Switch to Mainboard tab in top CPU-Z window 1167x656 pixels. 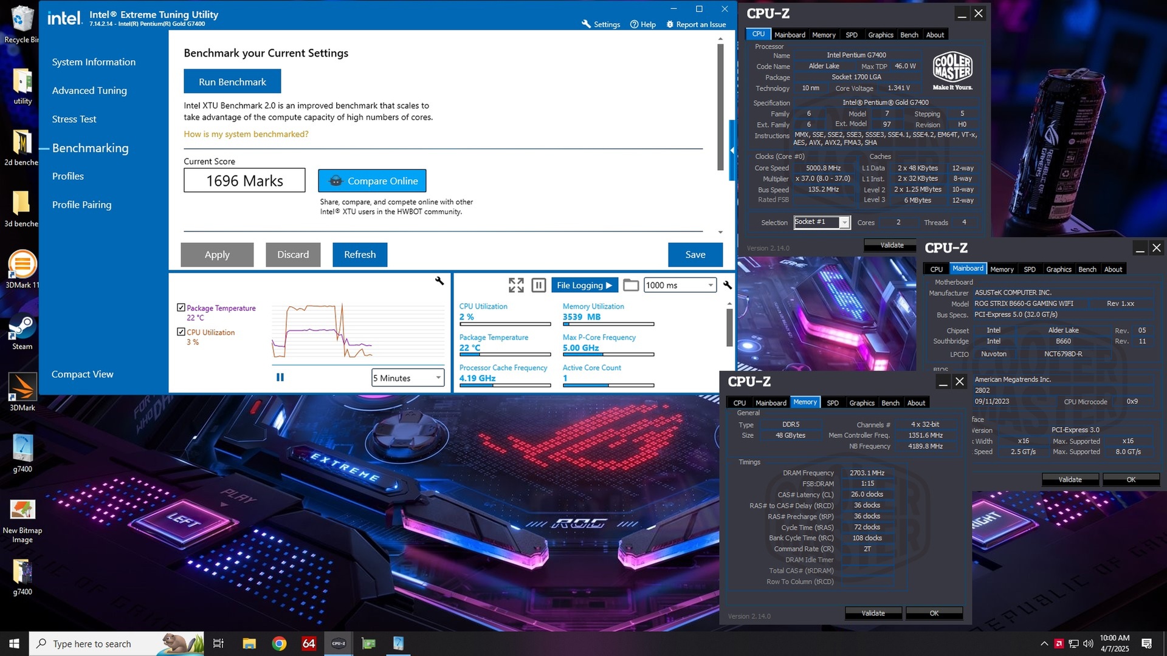click(x=790, y=35)
